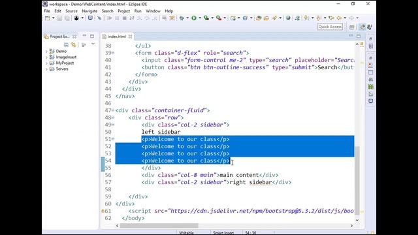Expand the MyProject project node
This screenshot has height=235, width=418.
click(x=46, y=63)
